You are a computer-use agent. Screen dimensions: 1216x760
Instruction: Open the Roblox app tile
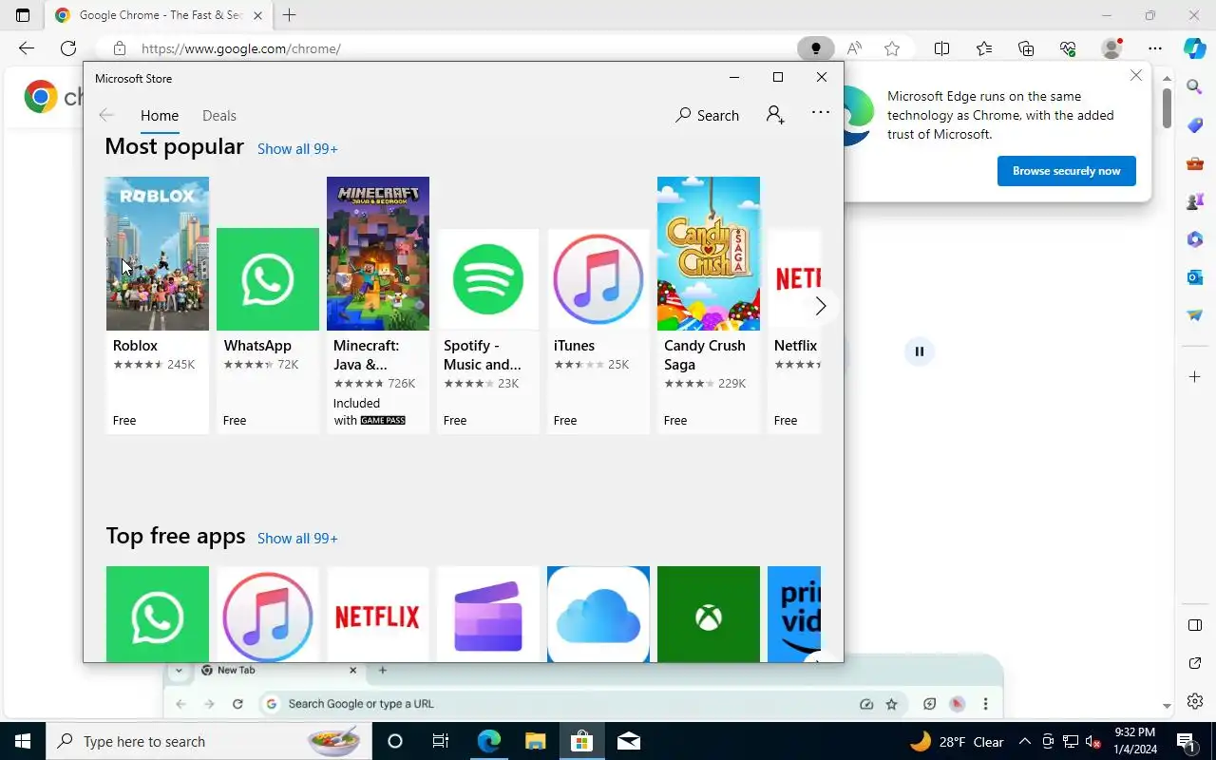coord(157,305)
